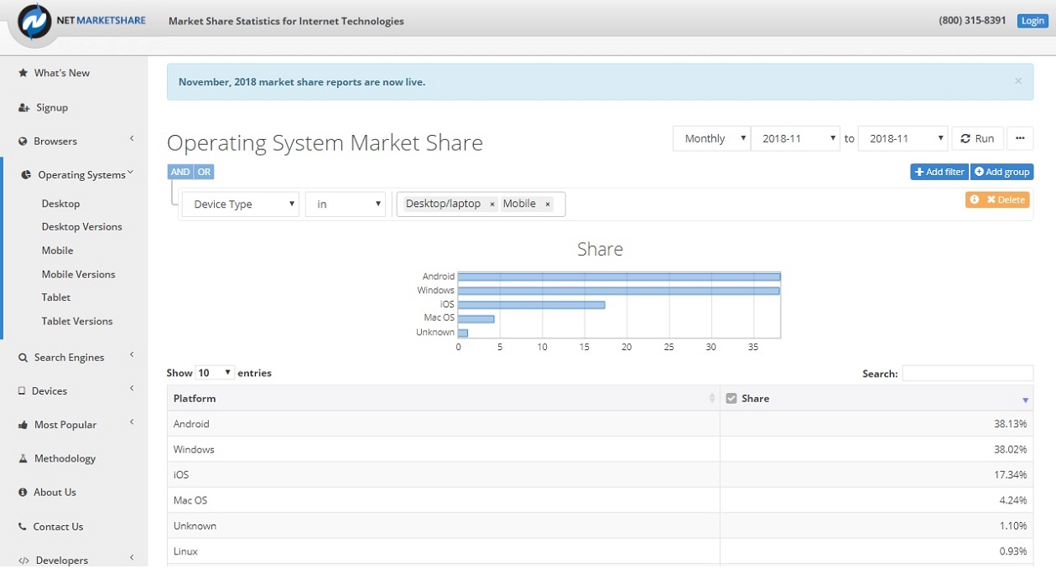This screenshot has height=568, width=1056.
Task: Click the magnifier icon beside Search Engines
Action: click(23, 358)
